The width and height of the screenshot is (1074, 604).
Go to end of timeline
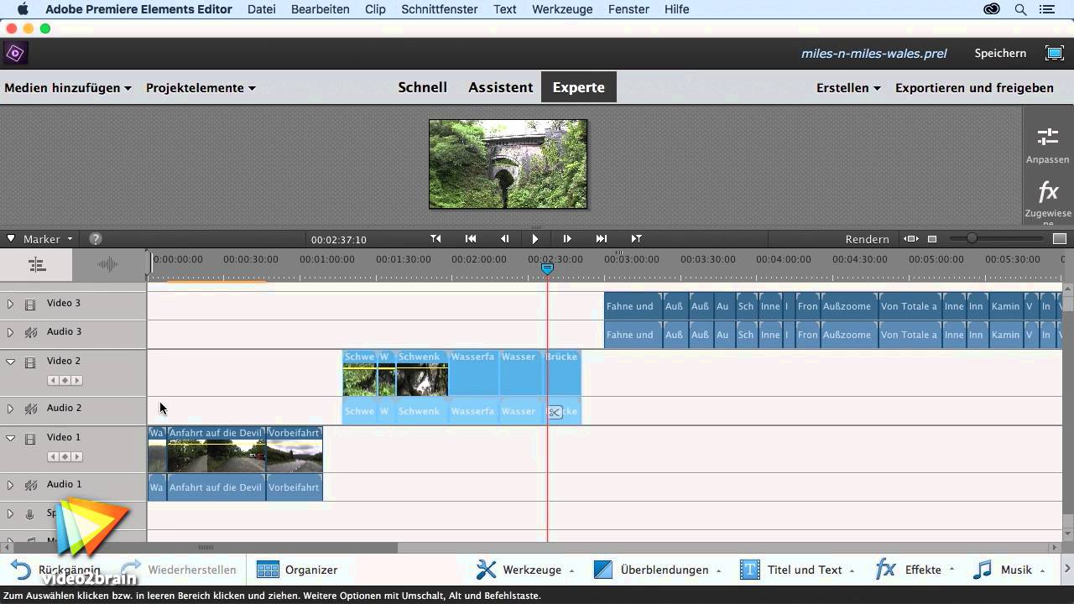602,239
